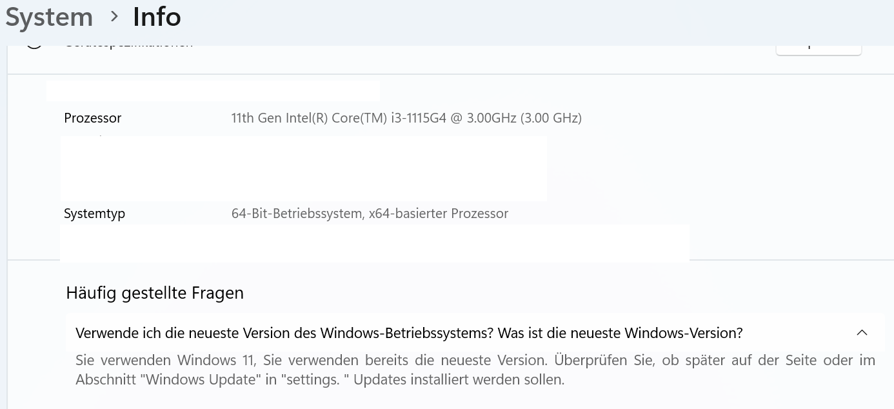The image size is (894, 409).
Task: Click the breadcrumb chevron after System
Action: 115,17
